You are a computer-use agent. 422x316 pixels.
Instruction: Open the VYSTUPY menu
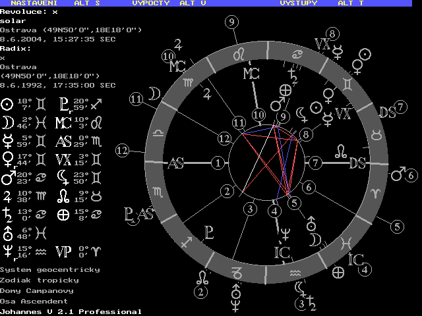tap(298, 3)
